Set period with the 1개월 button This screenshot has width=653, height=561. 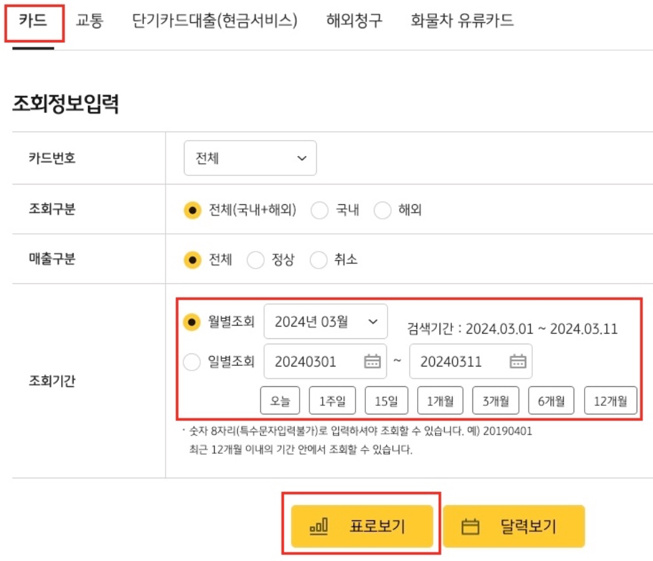tap(440, 400)
